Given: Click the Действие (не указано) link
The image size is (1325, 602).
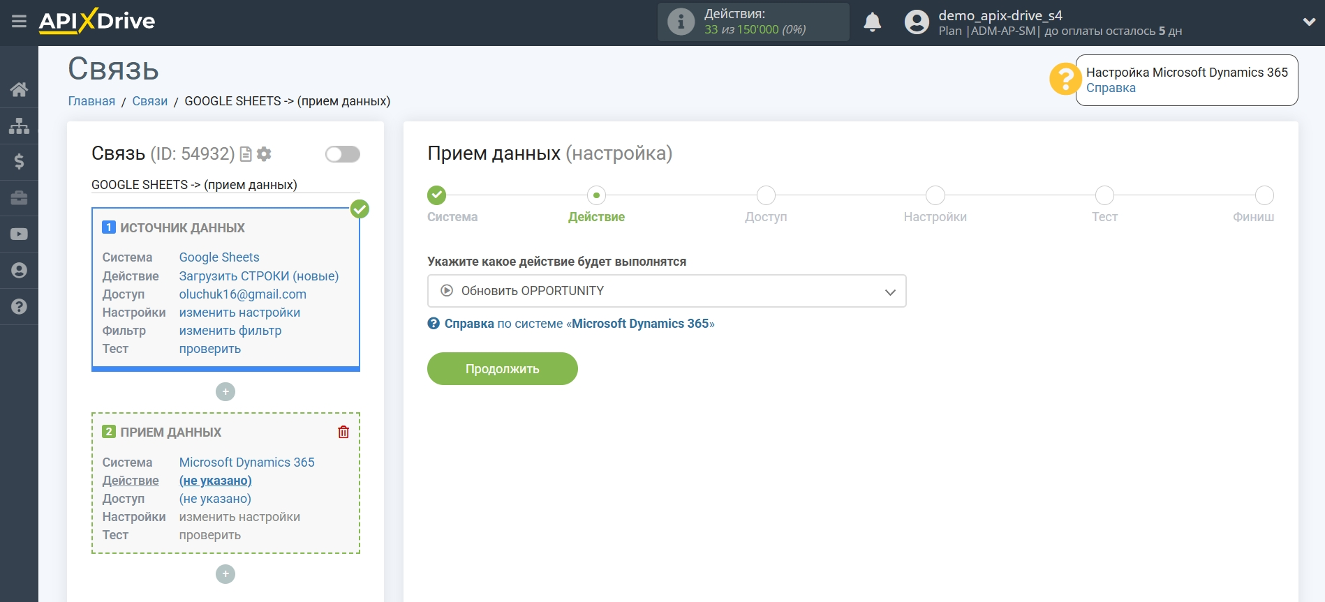Looking at the screenshot, I should coord(216,481).
